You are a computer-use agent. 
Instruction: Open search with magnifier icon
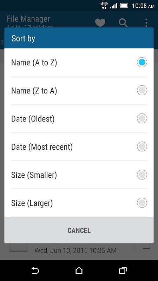click(x=123, y=23)
